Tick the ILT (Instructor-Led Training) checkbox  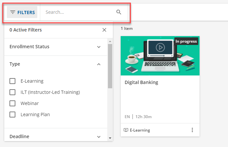[x=12, y=92]
